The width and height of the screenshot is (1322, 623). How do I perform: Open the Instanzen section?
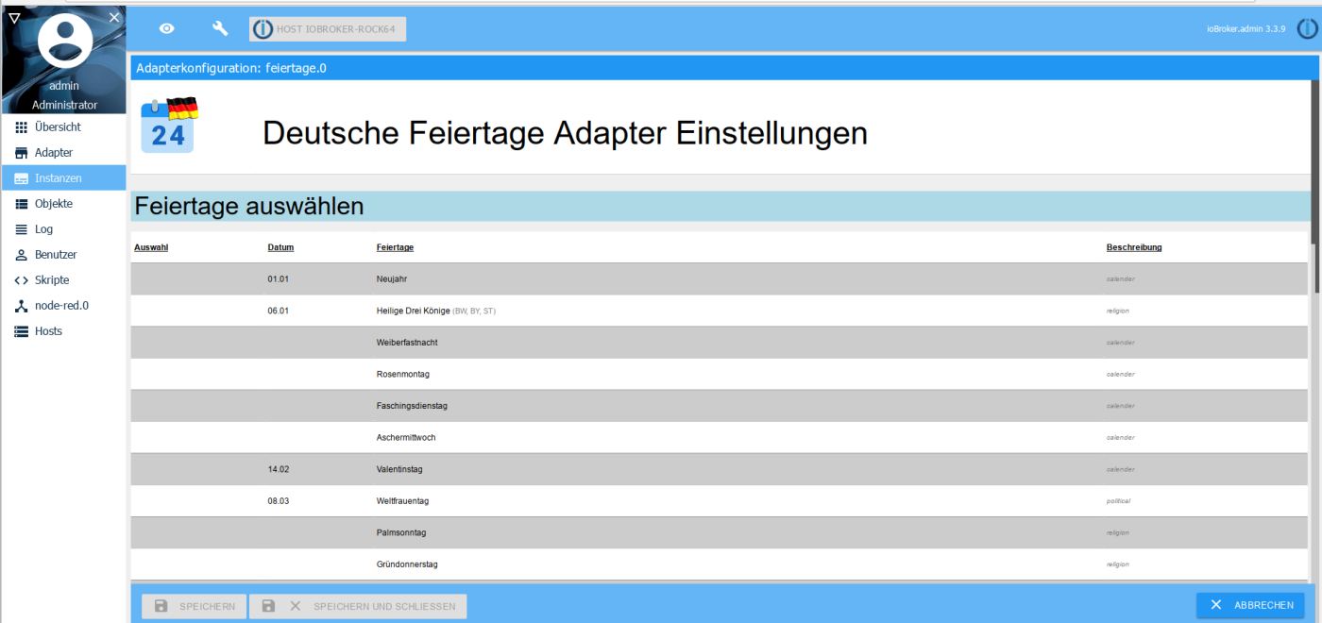pyautogui.click(x=59, y=178)
